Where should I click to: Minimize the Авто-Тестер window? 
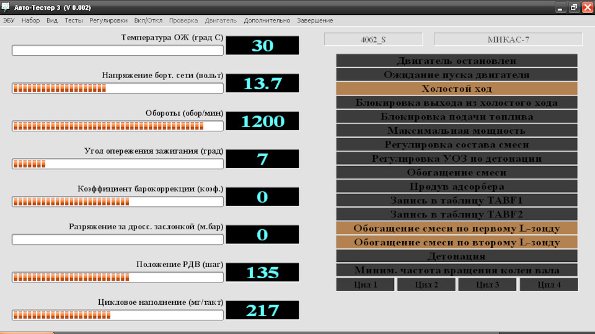[x=560, y=7]
